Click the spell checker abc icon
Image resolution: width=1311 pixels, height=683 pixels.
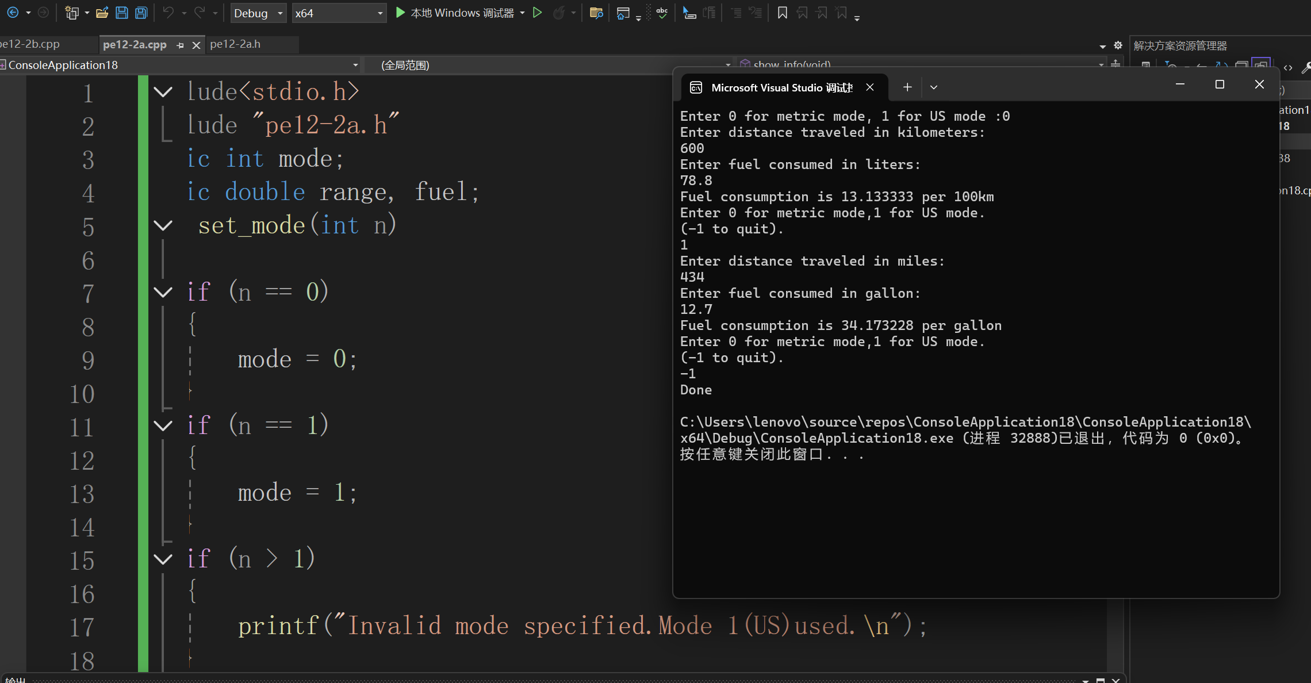(662, 13)
